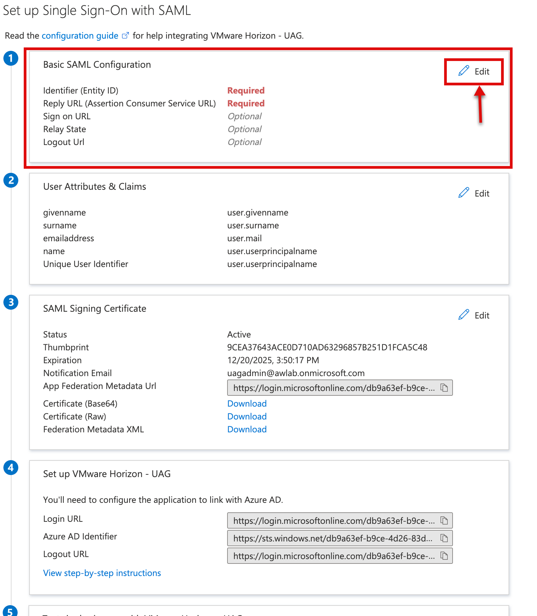537x616 pixels.
Task: Click inside the Login URL text field
Action: click(334, 521)
